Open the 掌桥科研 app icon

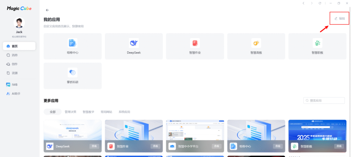pyautogui.click(x=72, y=72)
